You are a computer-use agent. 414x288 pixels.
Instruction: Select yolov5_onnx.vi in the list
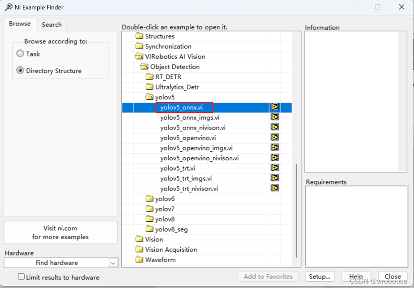(x=181, y=107)
